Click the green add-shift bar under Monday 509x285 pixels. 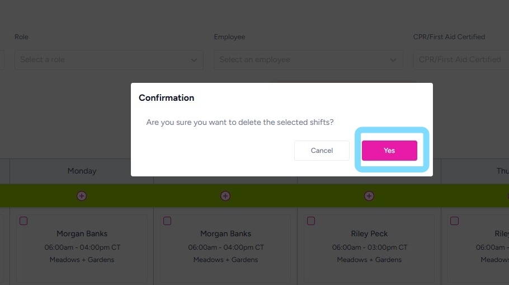coord(45,196)
